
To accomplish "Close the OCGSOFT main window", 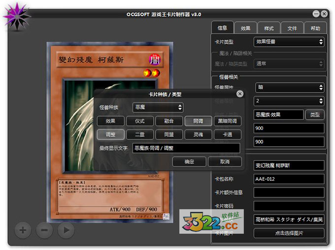I will coord(324,14).
